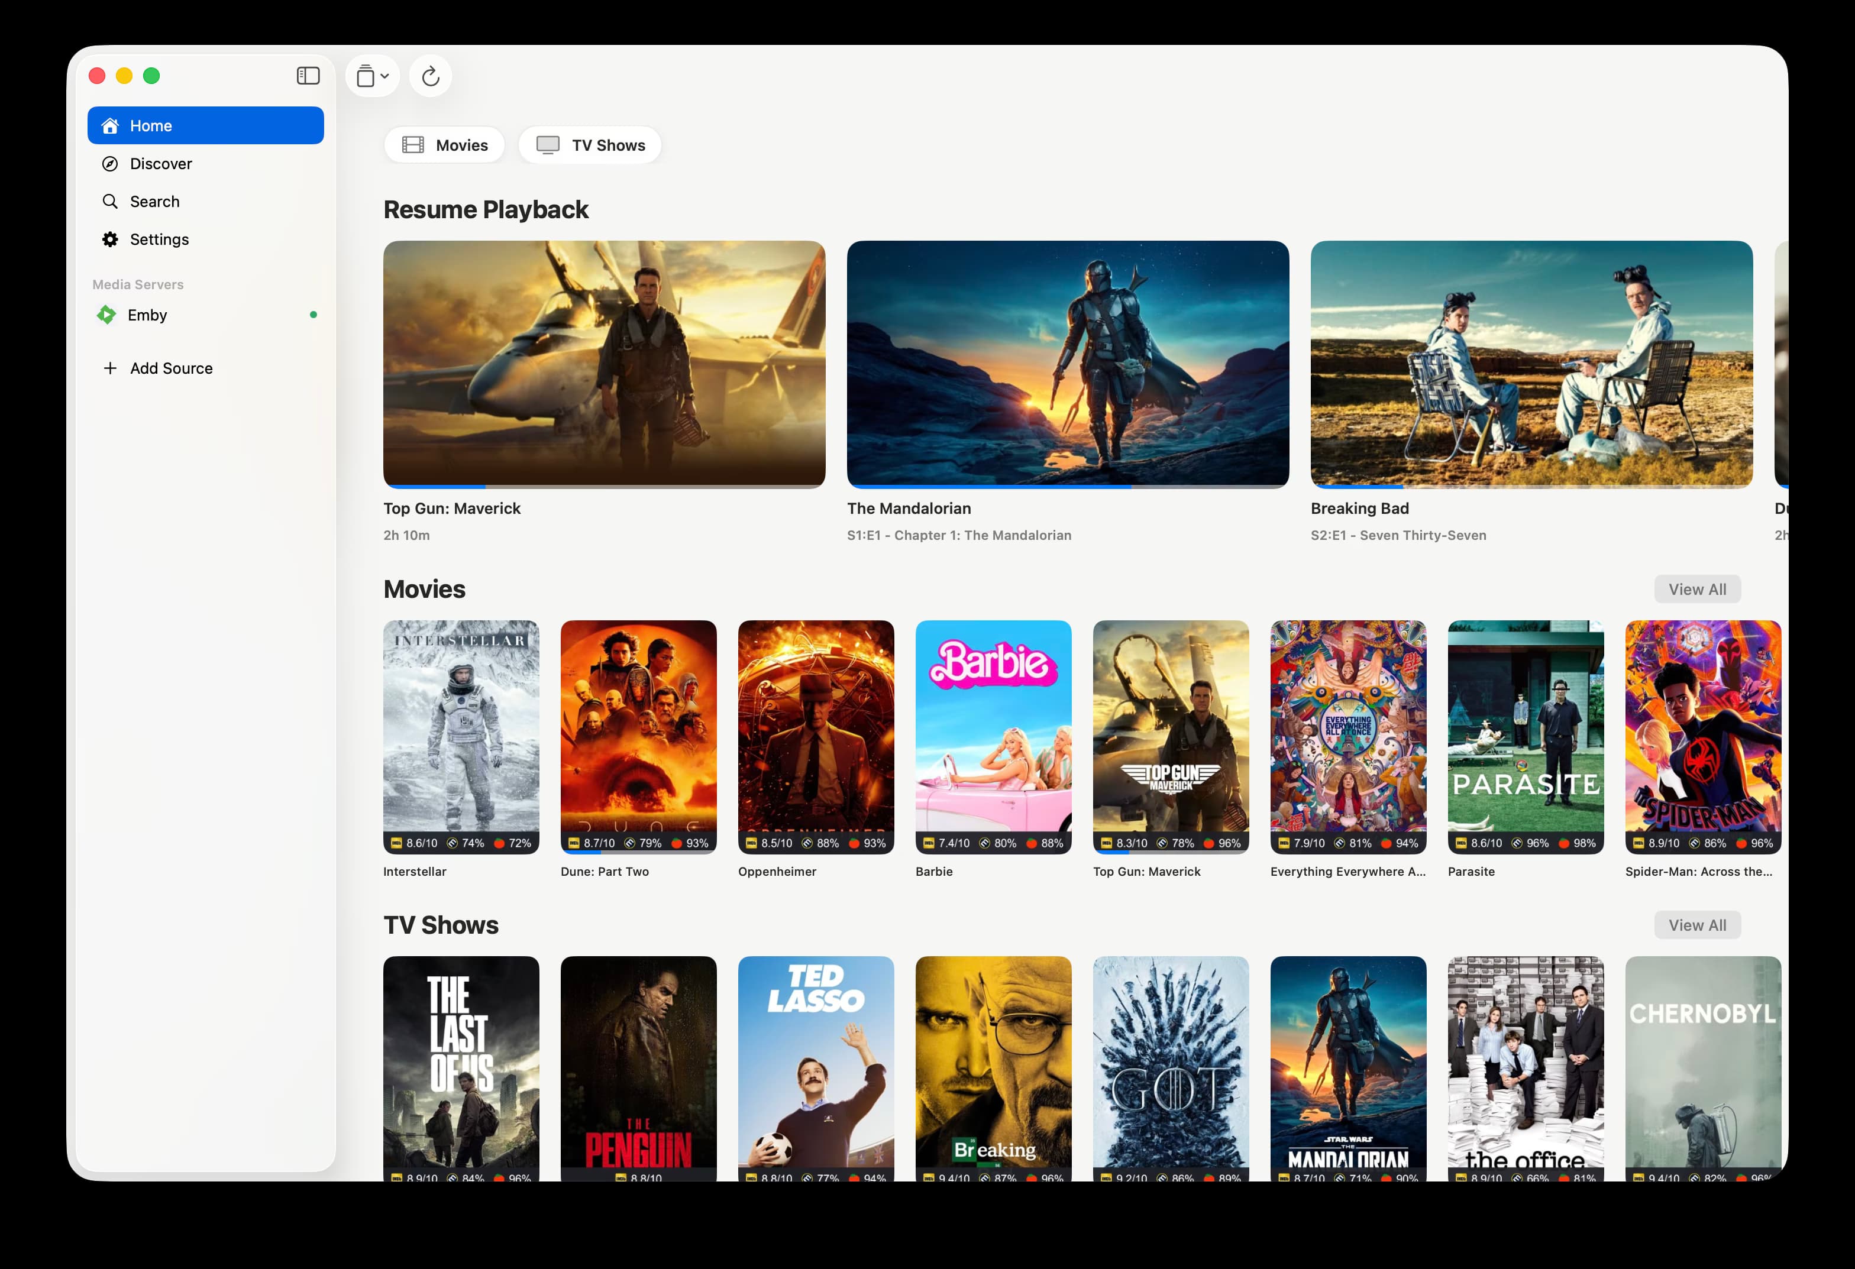Click Interstellar Rotten Tomatoes red icon
Viewport: 1855px width, 1269px height.
(x=500, y=843)
